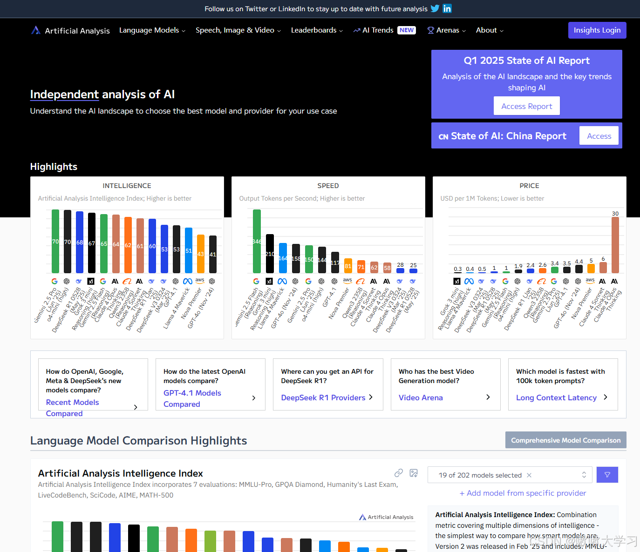
Task: Click Access button for China Report
Action: coord(599,136)
